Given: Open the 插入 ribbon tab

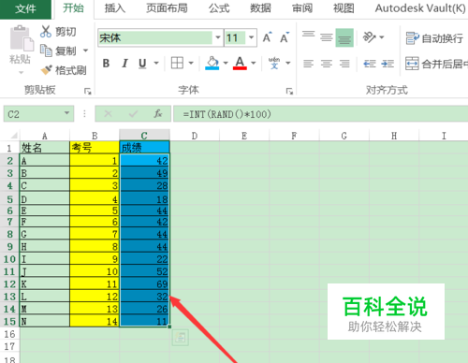Looking at the screenshot, I should point(115,8).
